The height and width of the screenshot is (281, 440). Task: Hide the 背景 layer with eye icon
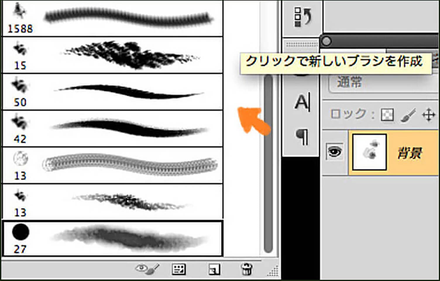(x=335, y=152)
